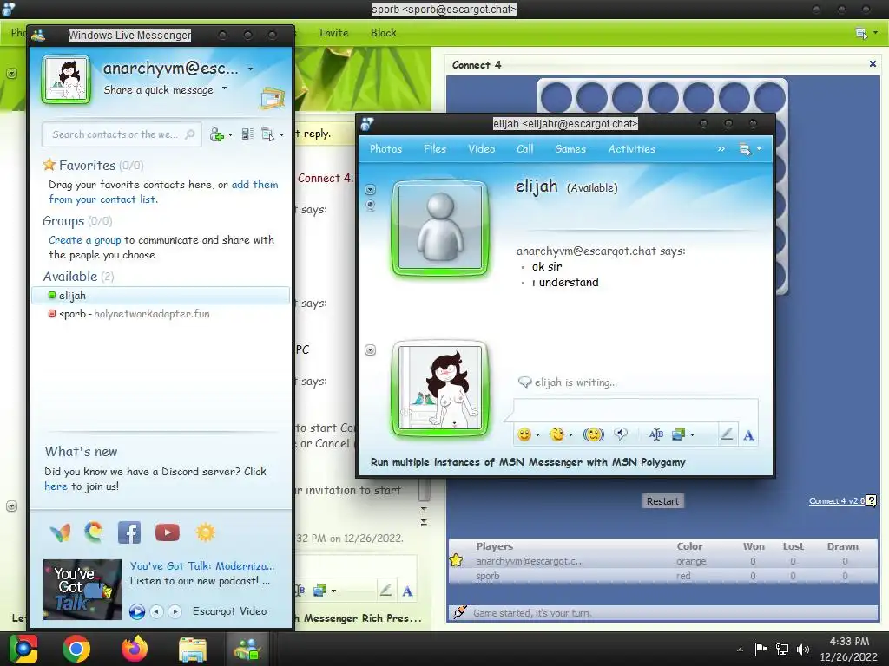Close the Connect 4 panel
889x666 pixels.
point(873,64)
